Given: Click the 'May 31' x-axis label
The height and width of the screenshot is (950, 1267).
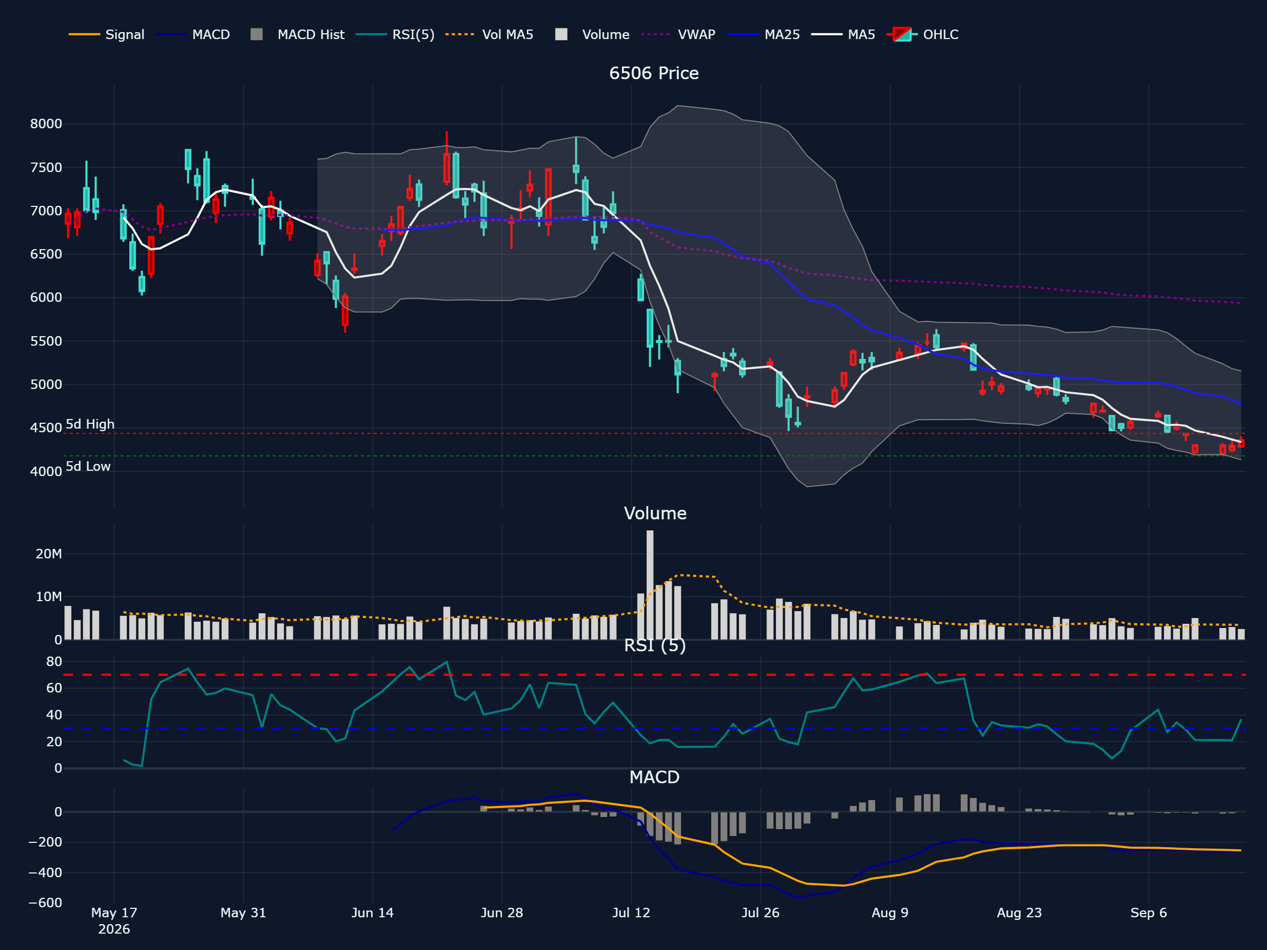Looking at the screenshot, I should 243,913.
